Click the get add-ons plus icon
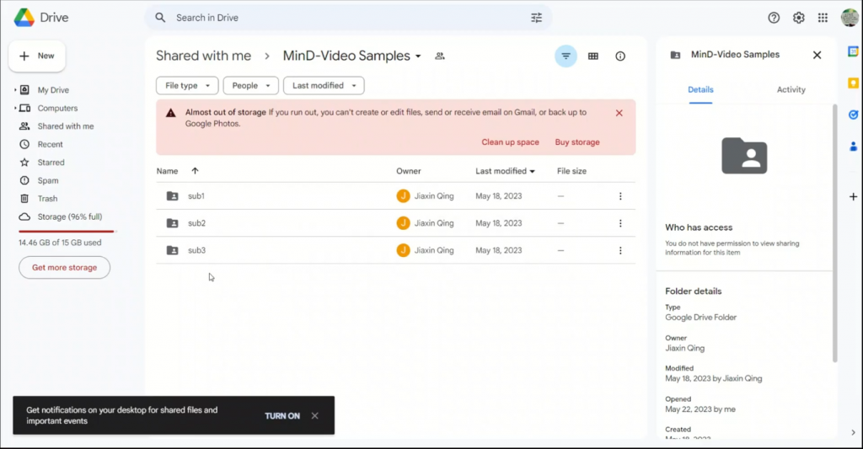Viewport: 863px width, 449px height. (x=853, y=196)
